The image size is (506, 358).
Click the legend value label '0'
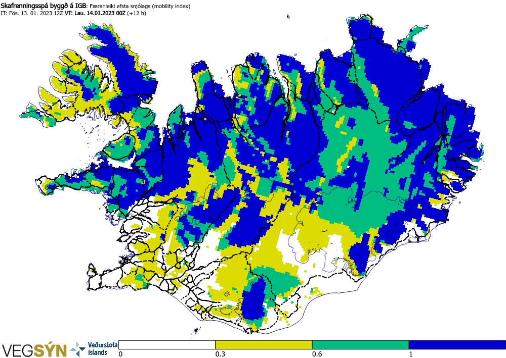(x=121, y=354)
